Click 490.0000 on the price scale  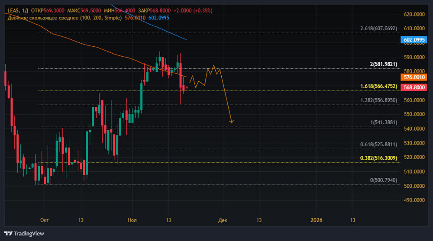(414, 200)
